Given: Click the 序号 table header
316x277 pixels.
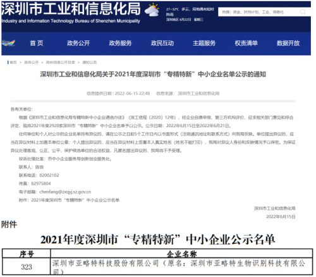Looking at the screenshot, I should pos(27,254).
